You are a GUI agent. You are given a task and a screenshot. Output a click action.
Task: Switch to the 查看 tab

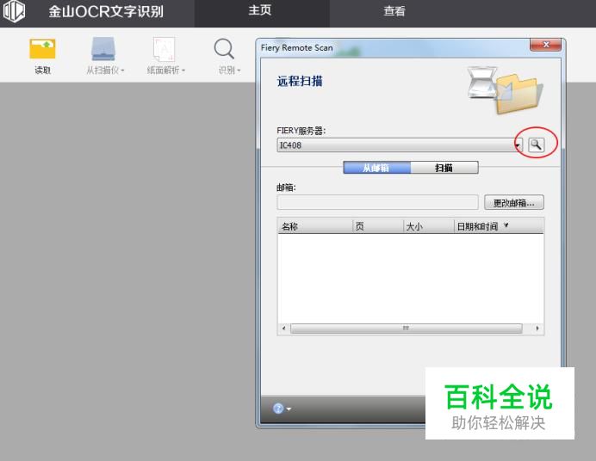coord(394,11)
